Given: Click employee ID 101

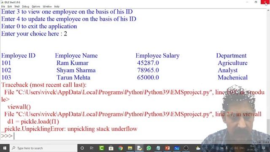Looking at the screenshot, I should (6, 63).
